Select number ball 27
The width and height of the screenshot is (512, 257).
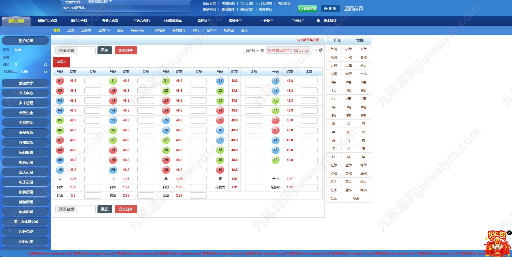(166, 140)
